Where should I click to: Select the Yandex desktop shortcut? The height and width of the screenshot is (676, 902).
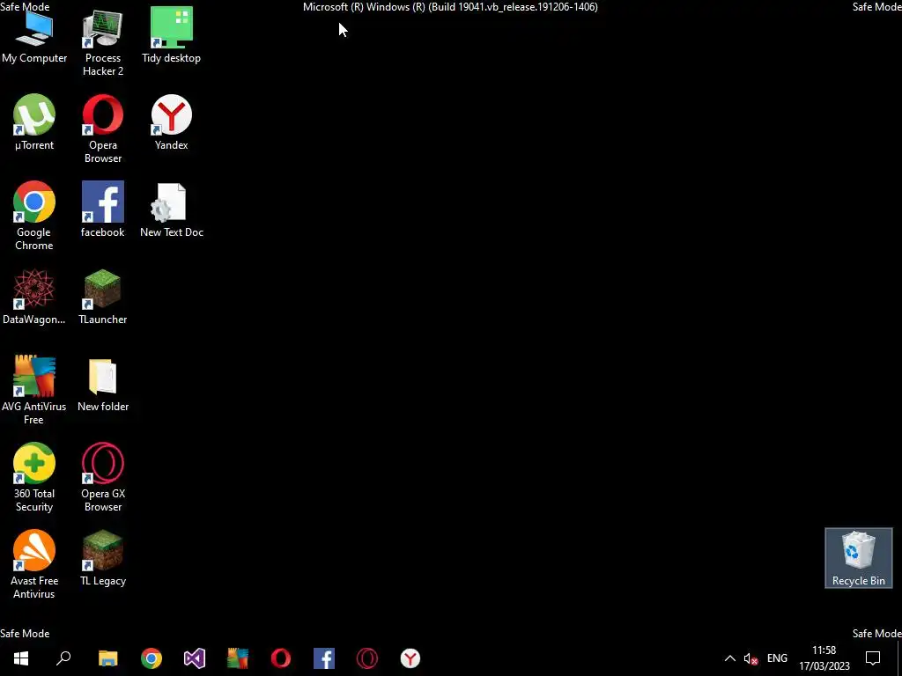coord(172,123)
